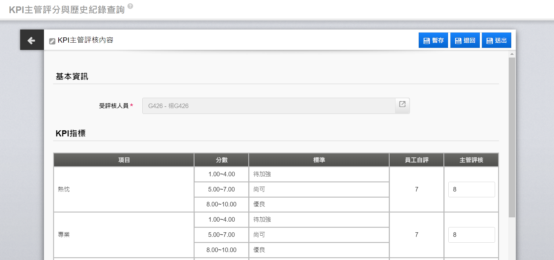This screenshot has height=260, width=554.
Task: Click the vertical scrollbar thumb
Action: click(x=512, y=137)
